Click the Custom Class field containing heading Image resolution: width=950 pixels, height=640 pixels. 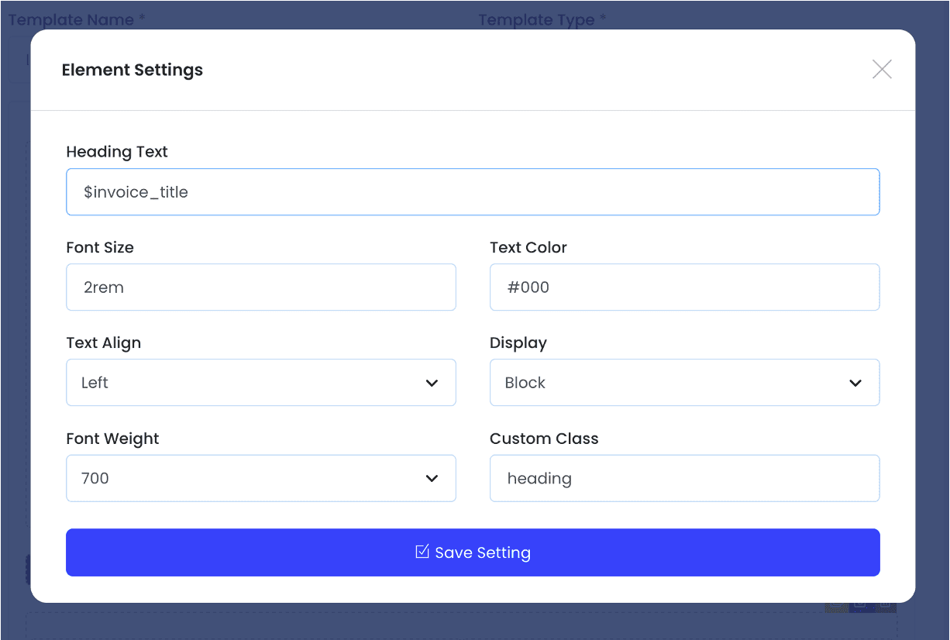684,479
